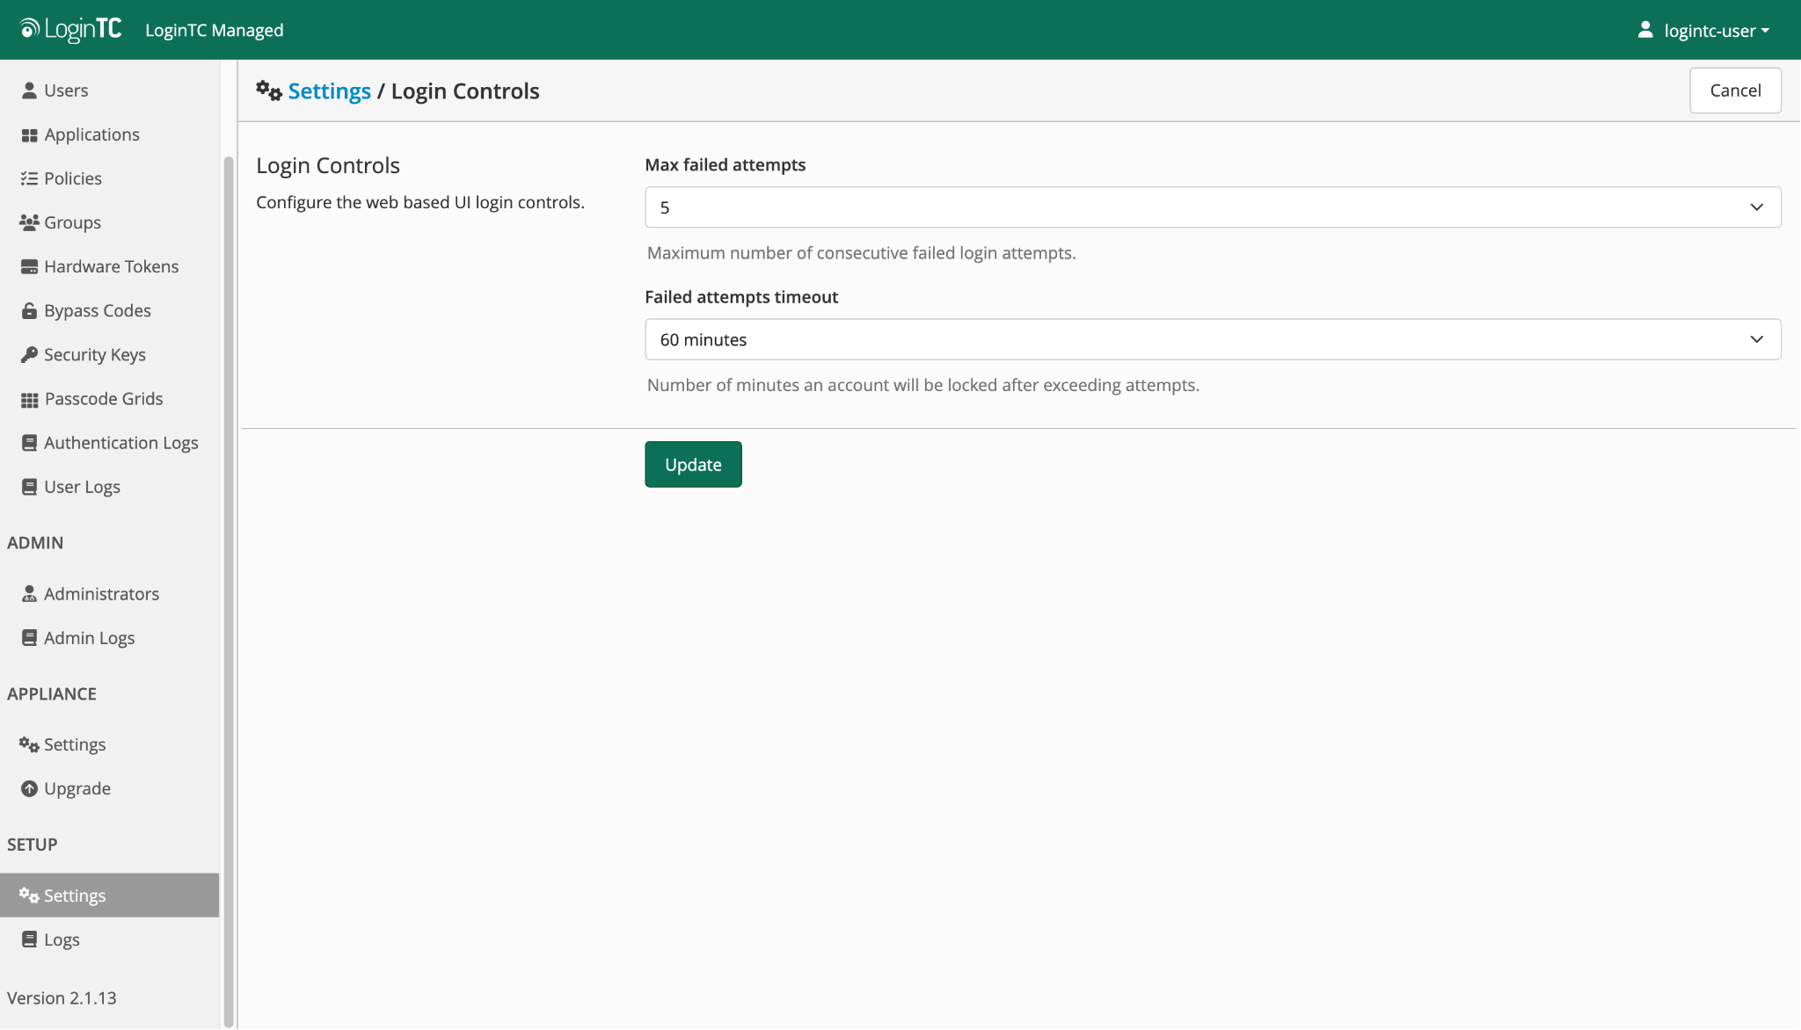Click the Authentication Logs book icon

(29, 443)
